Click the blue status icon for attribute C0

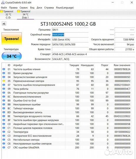[4, 124]
